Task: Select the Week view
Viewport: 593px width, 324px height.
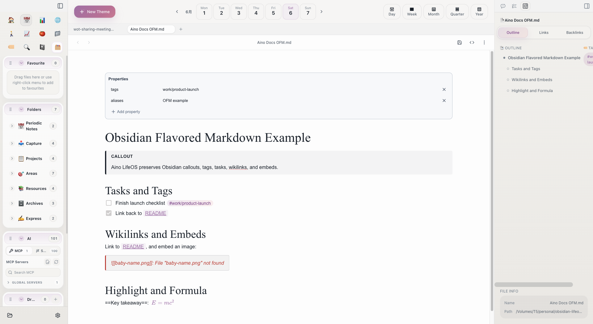Action: click(412, 11)
